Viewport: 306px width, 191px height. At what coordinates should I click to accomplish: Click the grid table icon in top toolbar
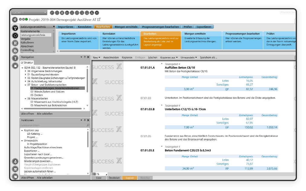(62, 13)
